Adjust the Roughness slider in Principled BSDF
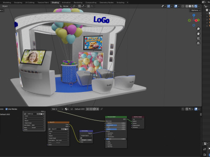The width and height of the screenshot is (210, 157). tap(116, 125)
